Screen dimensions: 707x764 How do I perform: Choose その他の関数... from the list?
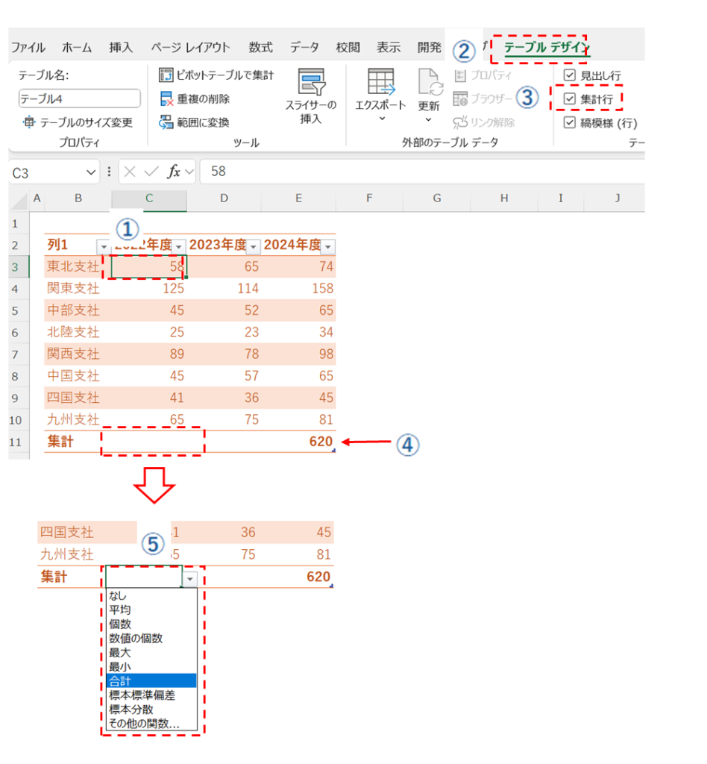145,723
